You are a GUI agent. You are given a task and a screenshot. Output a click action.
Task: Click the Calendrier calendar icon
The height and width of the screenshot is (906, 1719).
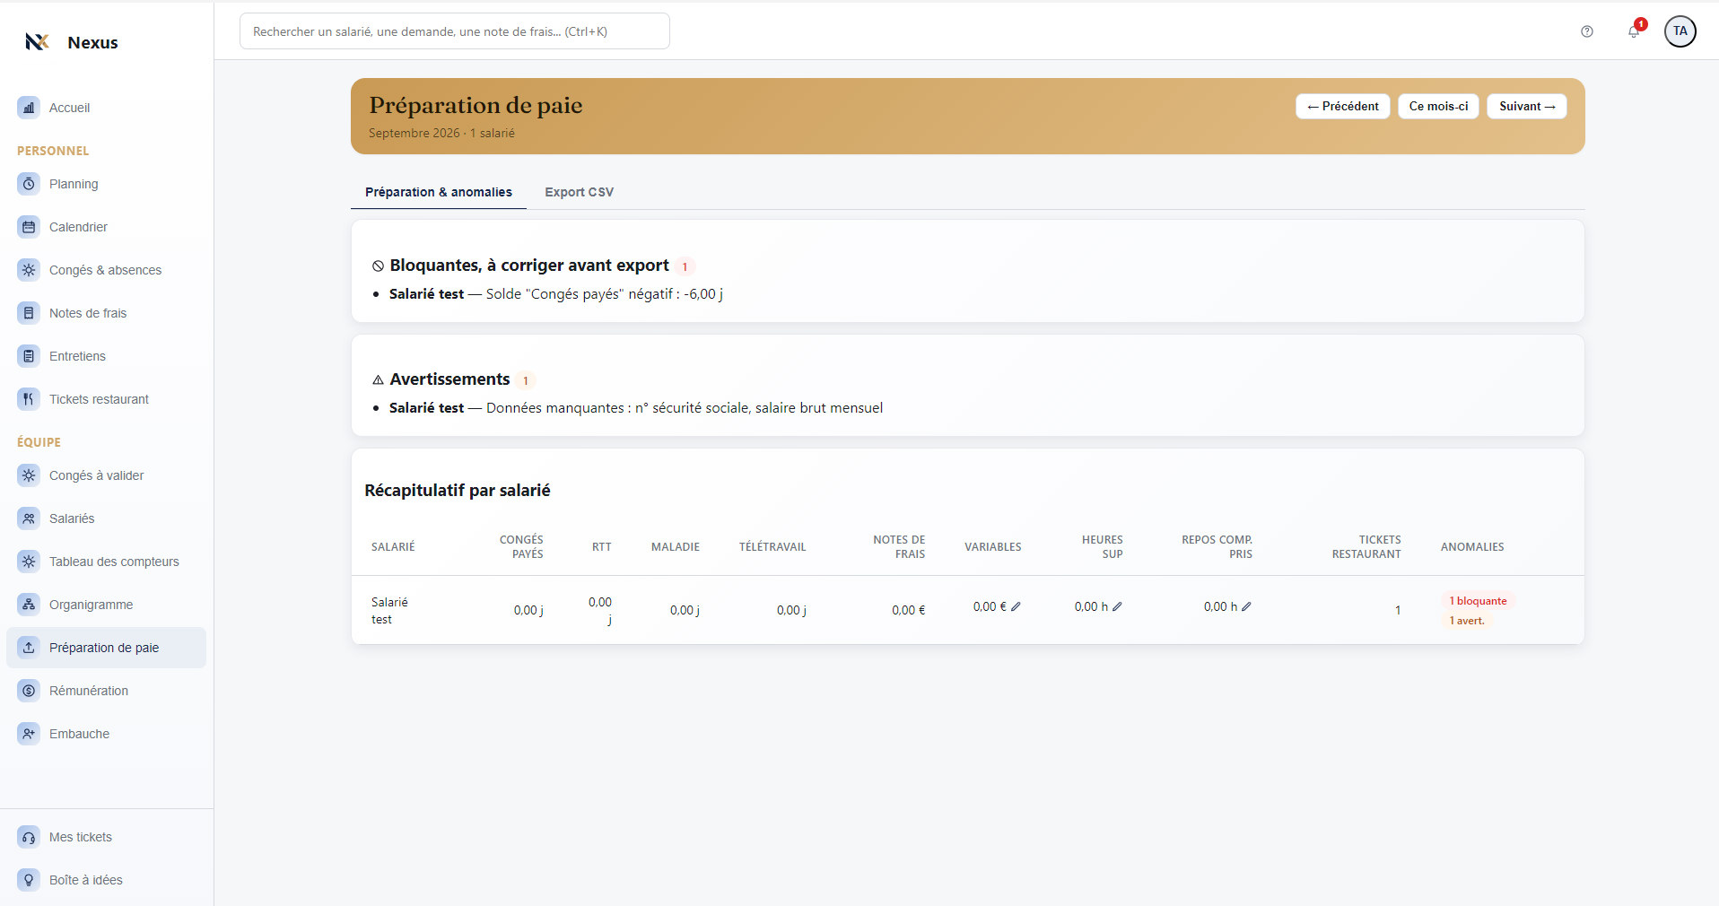(29, 227)
